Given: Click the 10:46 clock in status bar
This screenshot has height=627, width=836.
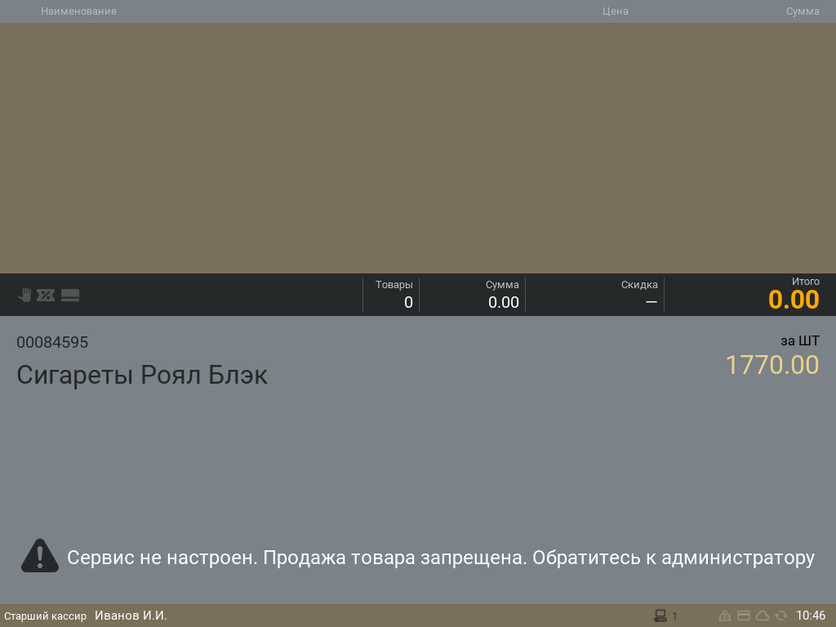Looking at the screenshot, I should pos(811,616).
